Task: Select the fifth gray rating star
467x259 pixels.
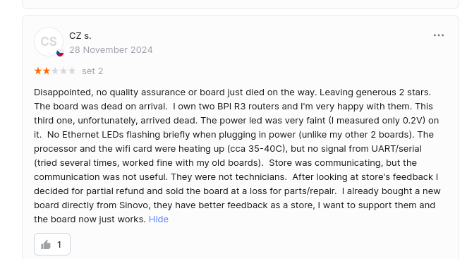Action: pos(72,71)
